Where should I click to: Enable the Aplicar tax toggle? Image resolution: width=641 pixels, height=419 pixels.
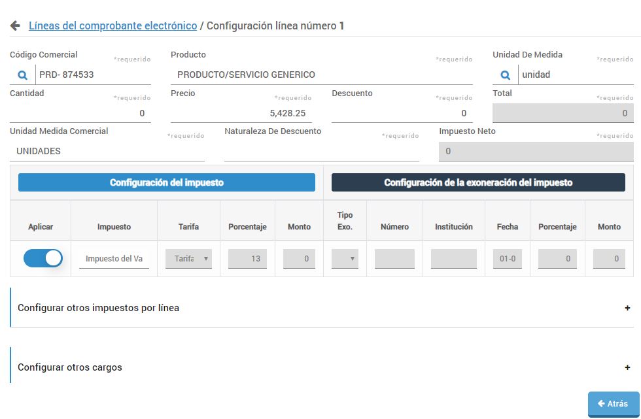[42, 258]
